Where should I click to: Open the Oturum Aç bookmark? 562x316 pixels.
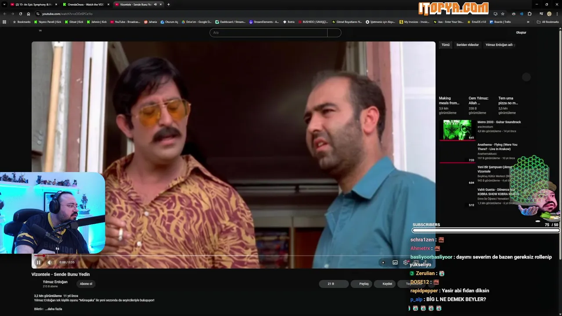[x=169, y=22]
